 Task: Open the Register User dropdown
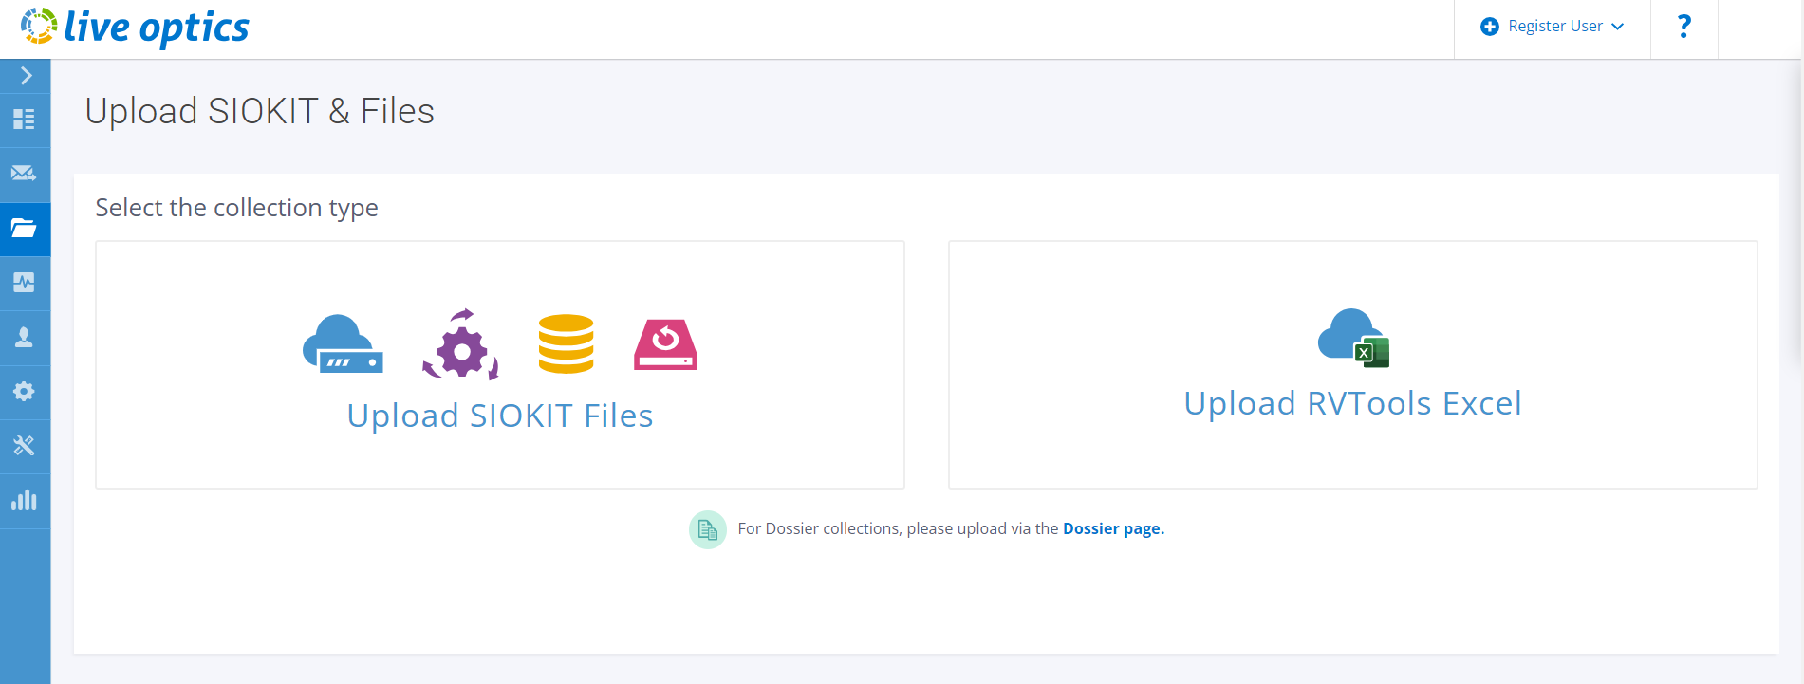coord(1553,27)
